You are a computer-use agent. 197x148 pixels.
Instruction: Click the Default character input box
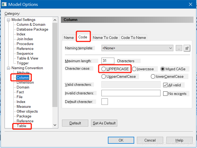click(x=105, y=102)
